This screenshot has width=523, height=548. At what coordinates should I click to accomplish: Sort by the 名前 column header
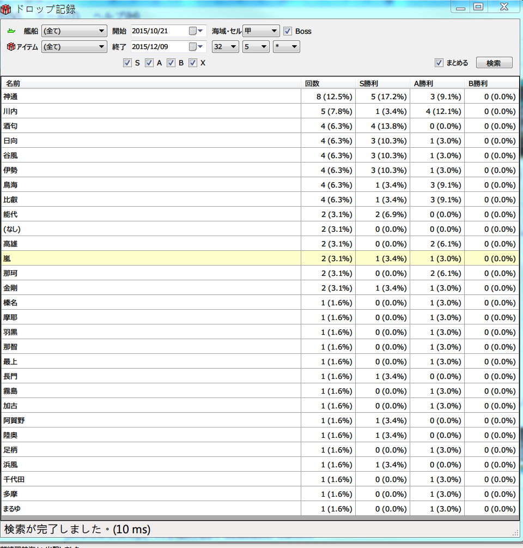coord(151,83)
